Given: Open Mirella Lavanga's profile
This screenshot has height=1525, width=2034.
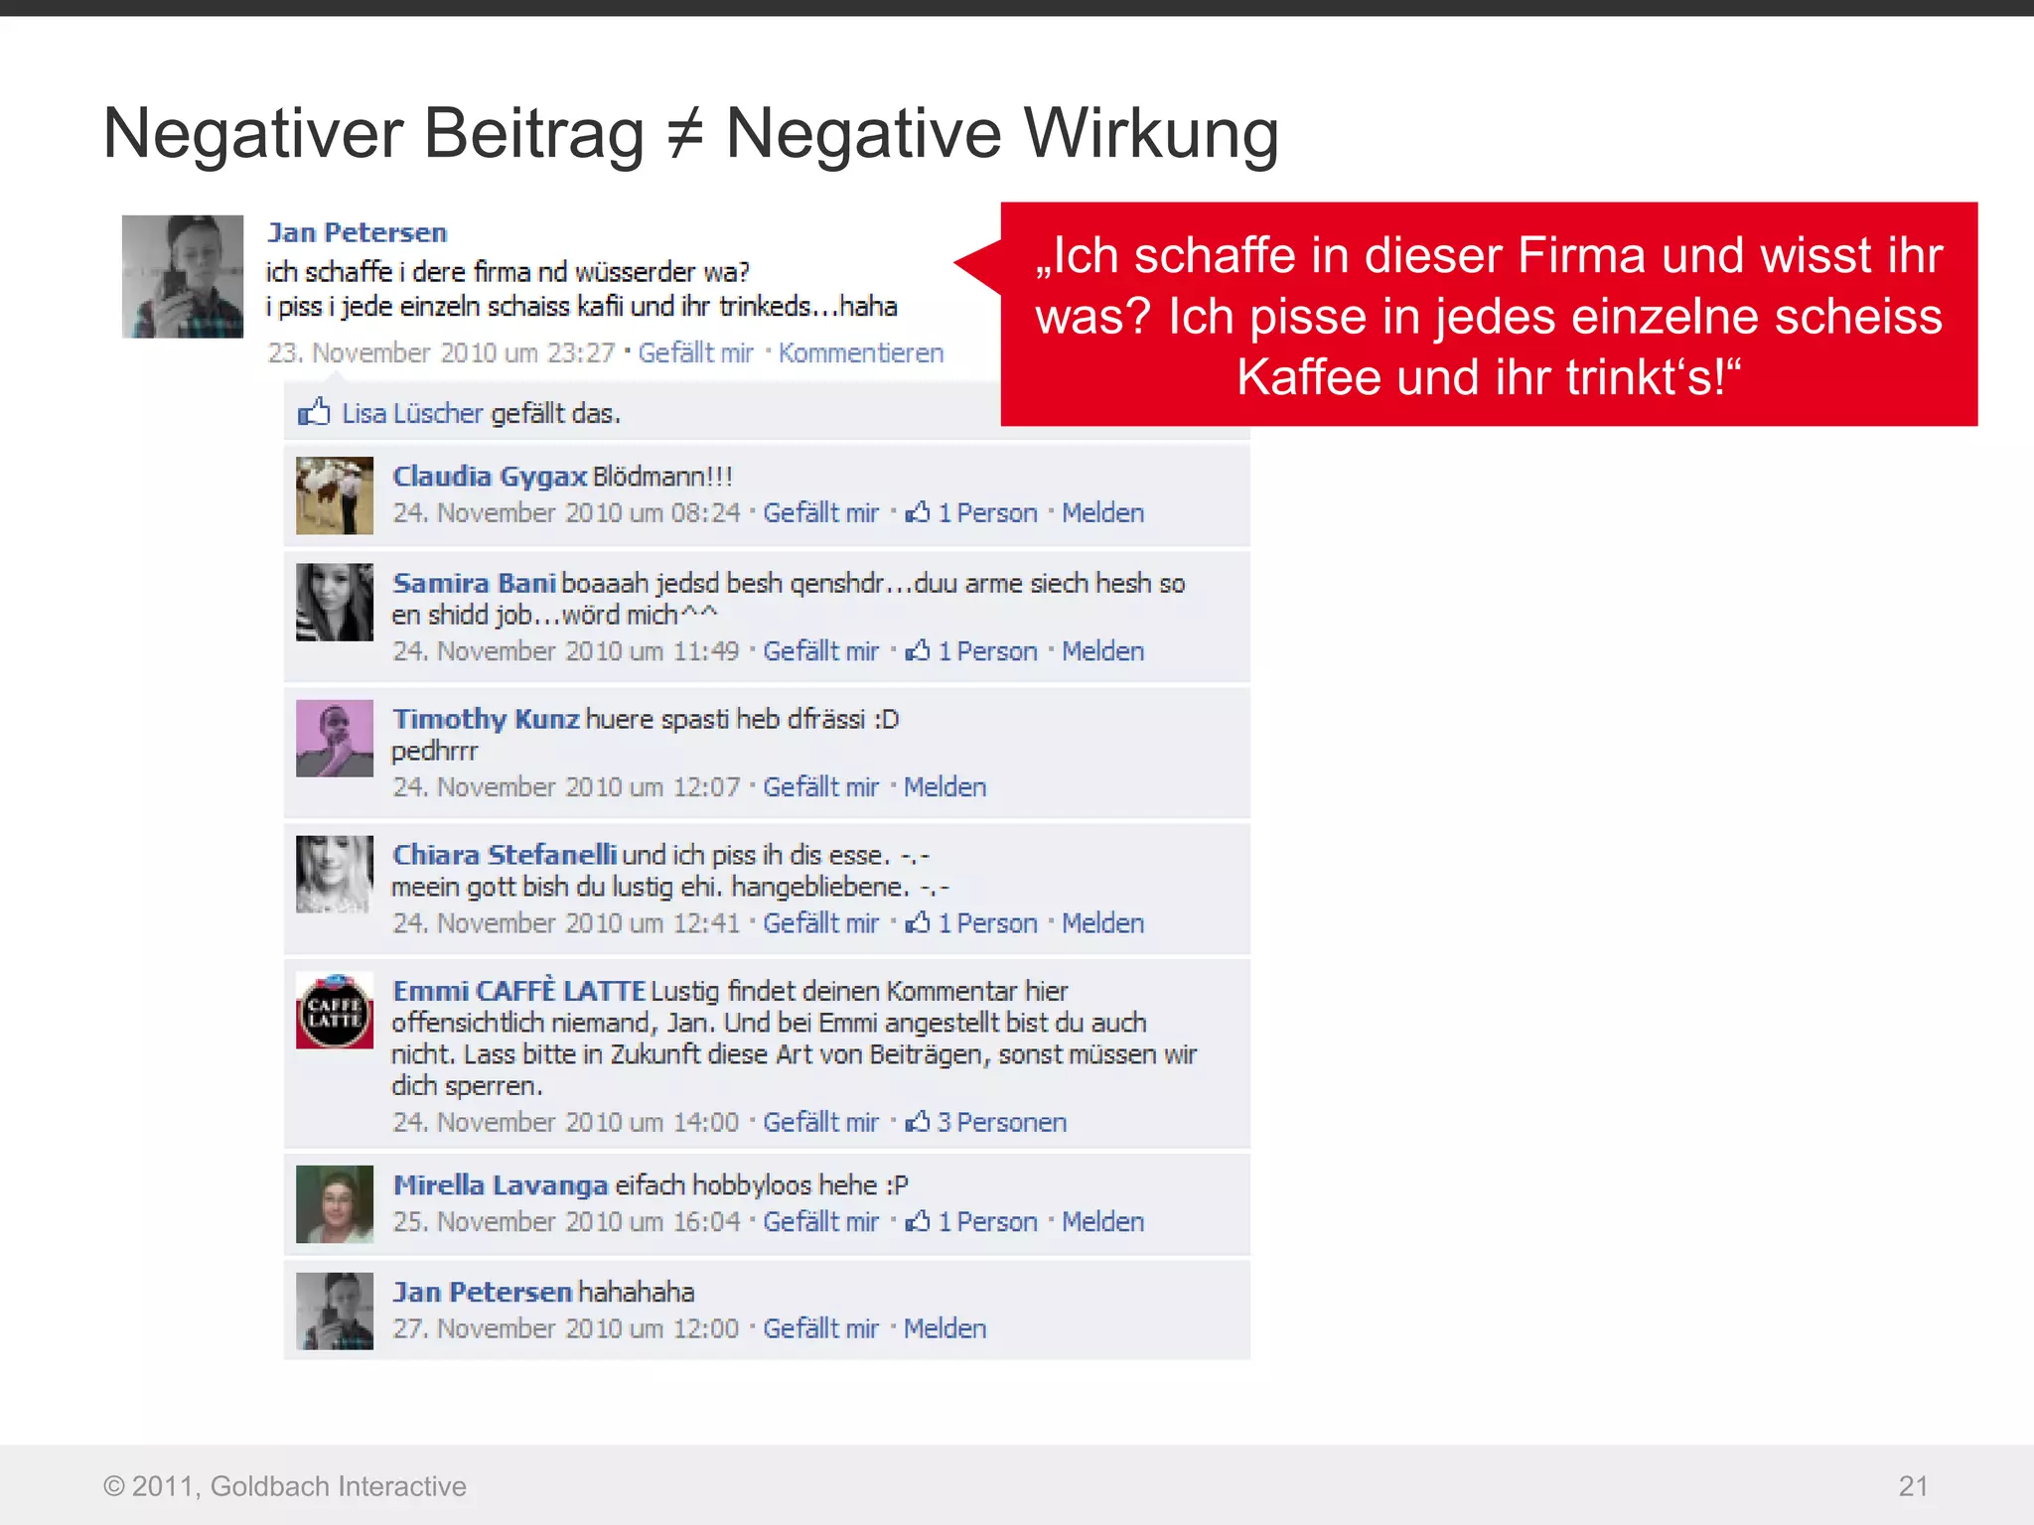Looking at the screenshot, I should coord(501,1185).
